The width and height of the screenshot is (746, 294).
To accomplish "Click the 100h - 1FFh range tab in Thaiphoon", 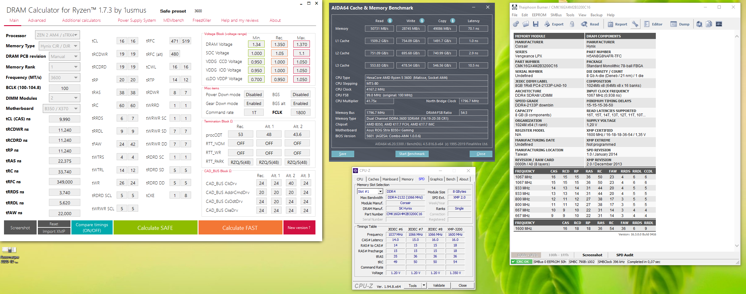I will click(559, 255).
